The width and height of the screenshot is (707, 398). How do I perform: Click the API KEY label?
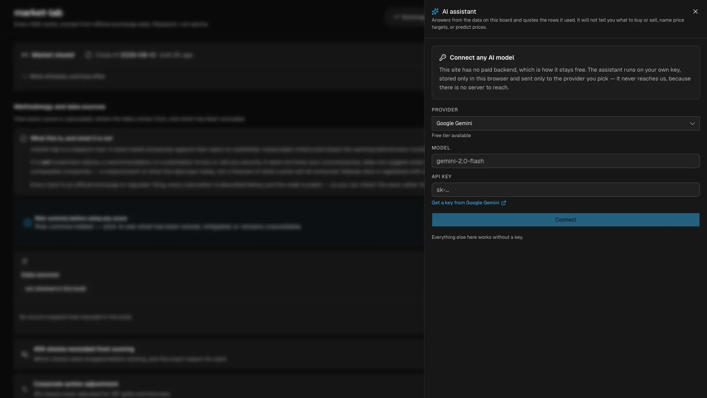[x=441, y=176]
